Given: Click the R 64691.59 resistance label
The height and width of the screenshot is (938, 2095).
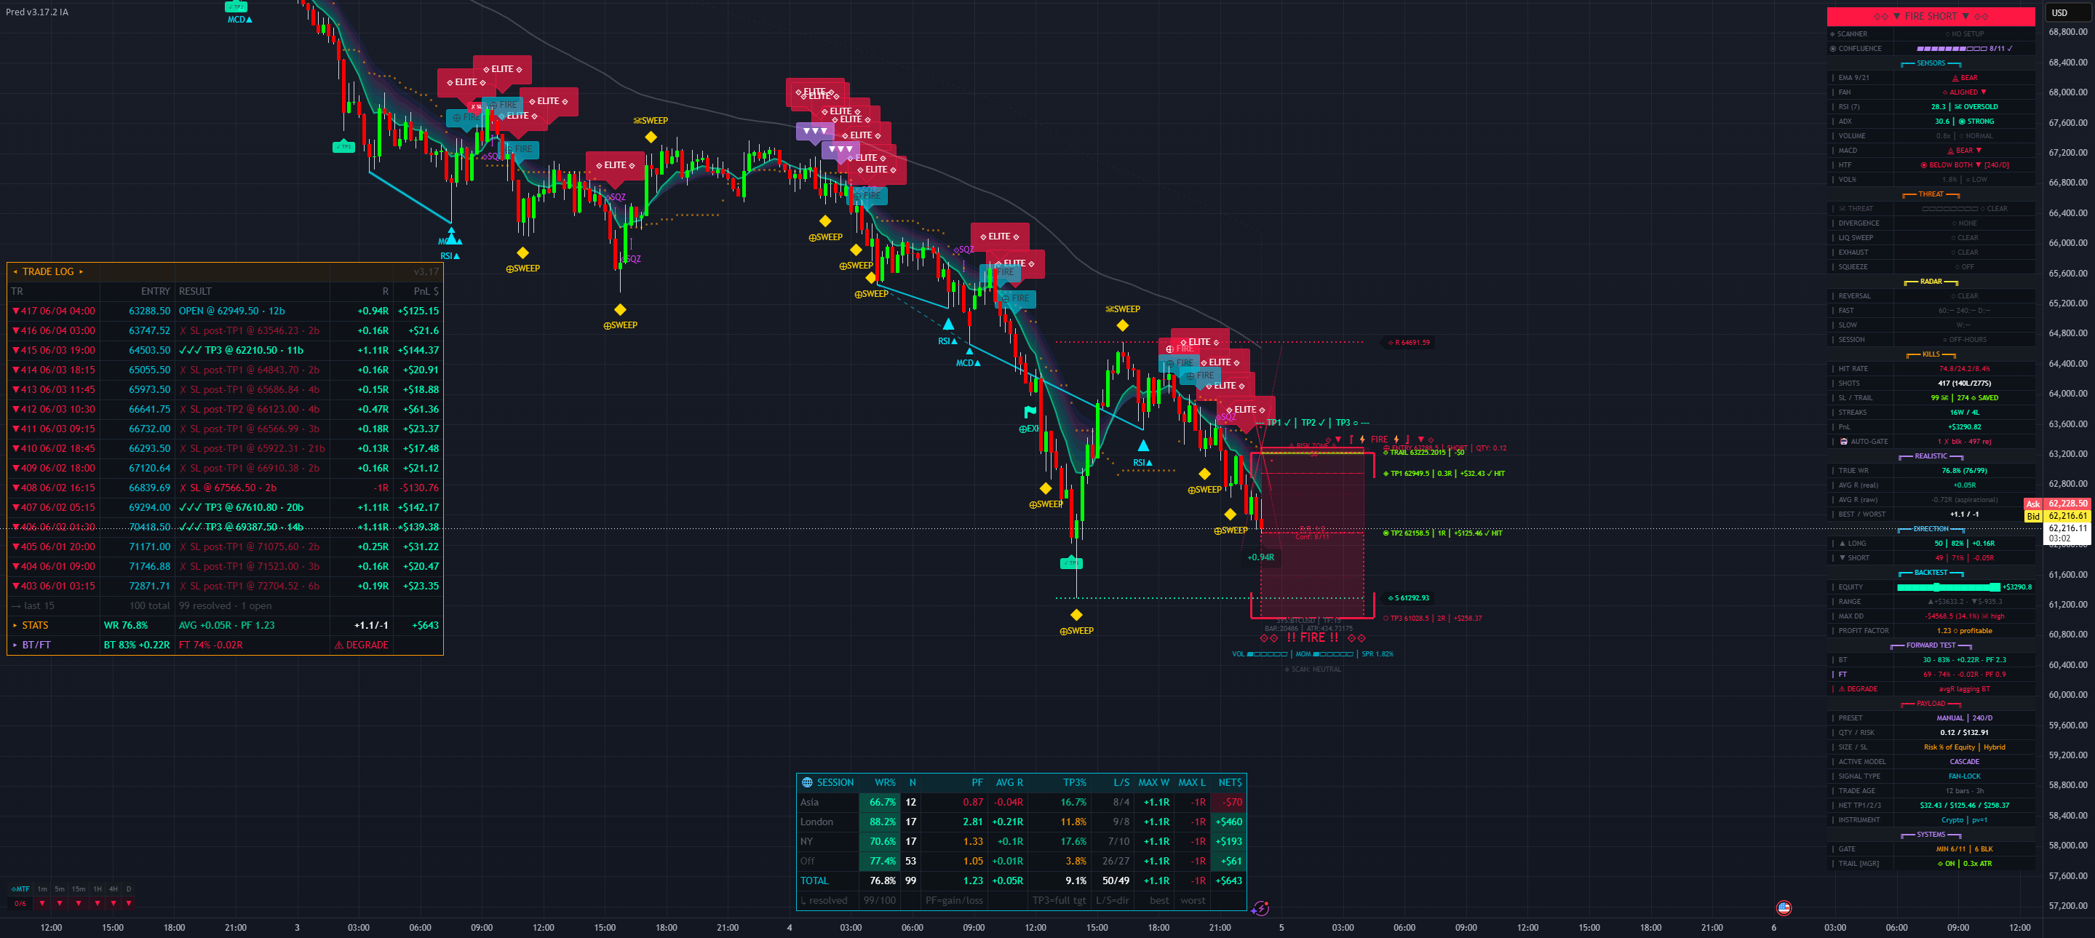Looking at the screenshot, I should [1409, 343].
